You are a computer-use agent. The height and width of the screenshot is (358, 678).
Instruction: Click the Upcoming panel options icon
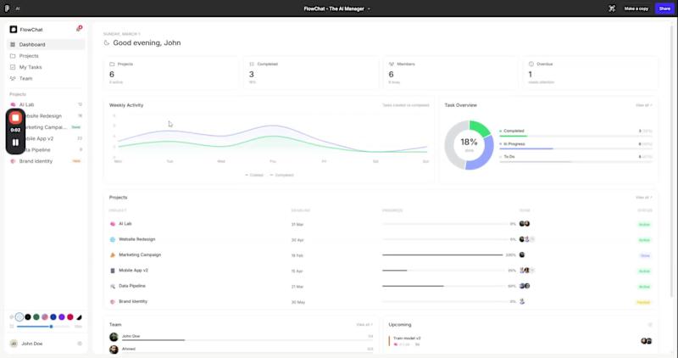(x=649, y=325)
